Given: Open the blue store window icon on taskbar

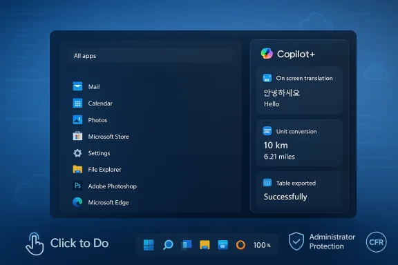Looking at the screenshot, I should click(x=223, y=245).
